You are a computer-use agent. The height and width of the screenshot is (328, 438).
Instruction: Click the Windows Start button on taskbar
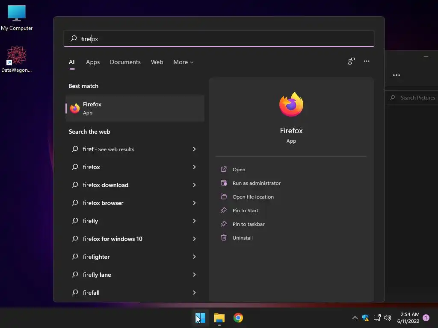coord(200,318)
